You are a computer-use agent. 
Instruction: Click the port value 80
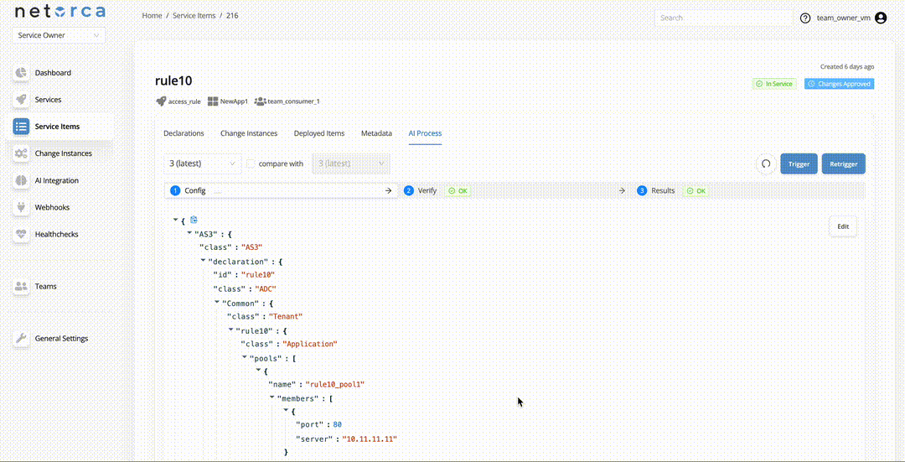click(337, 424)
